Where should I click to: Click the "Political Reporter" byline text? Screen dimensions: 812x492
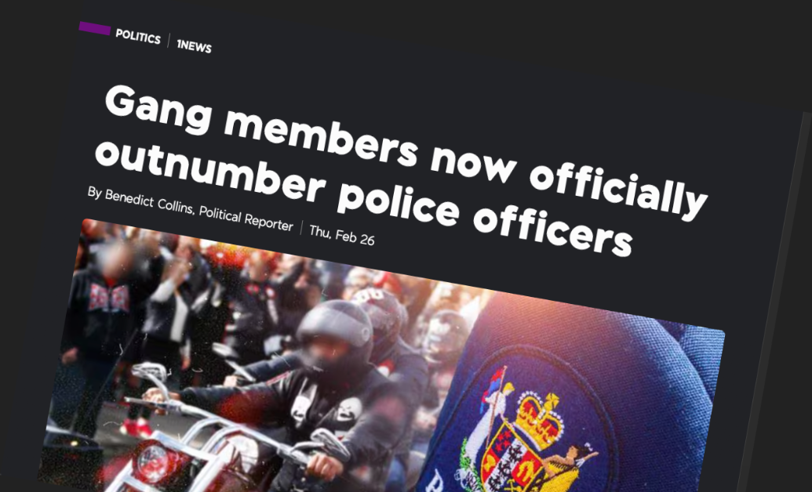(246, 219)
